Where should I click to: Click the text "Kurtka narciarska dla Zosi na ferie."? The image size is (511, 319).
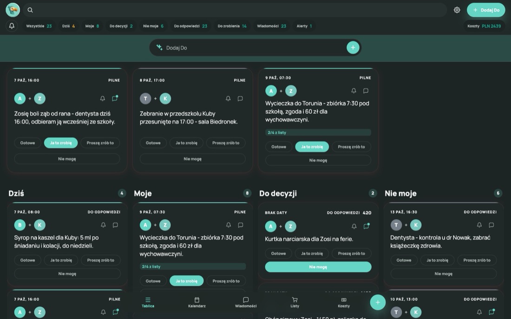[x=309, y=239]
